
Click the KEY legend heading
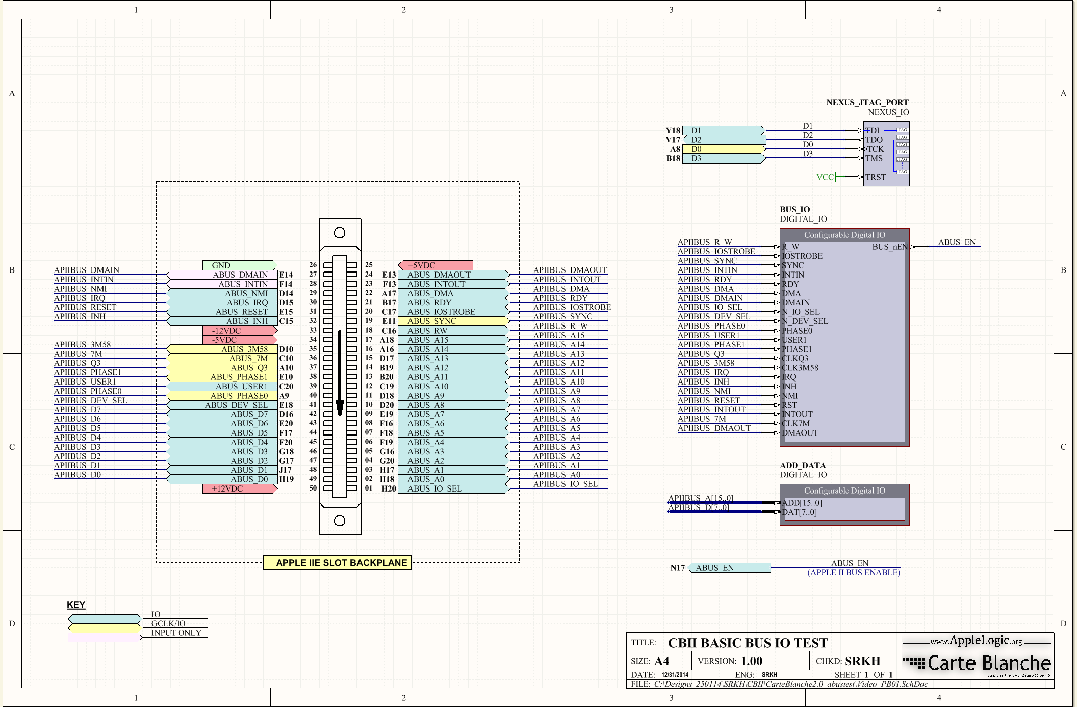point(76,605)
